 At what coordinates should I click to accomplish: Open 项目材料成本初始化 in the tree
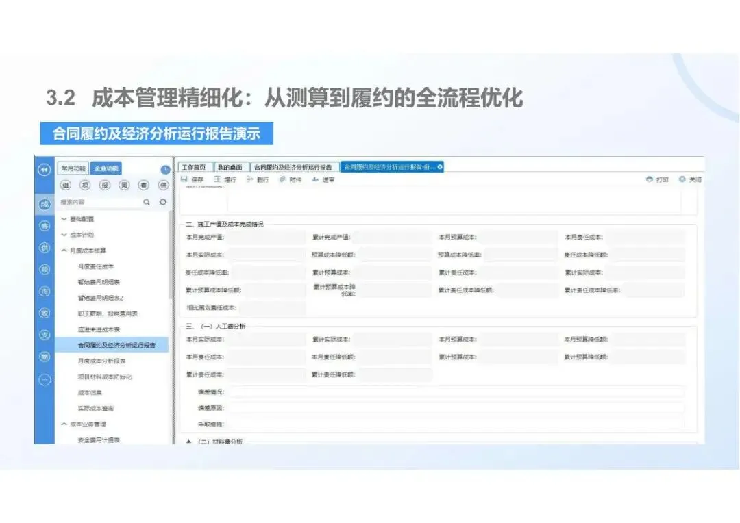pyautogui.click(x=105, y=377)
